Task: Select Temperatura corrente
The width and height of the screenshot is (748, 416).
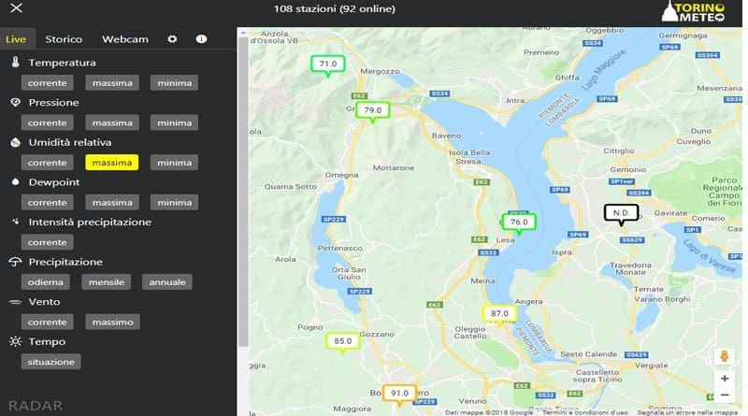Action: 48,82
